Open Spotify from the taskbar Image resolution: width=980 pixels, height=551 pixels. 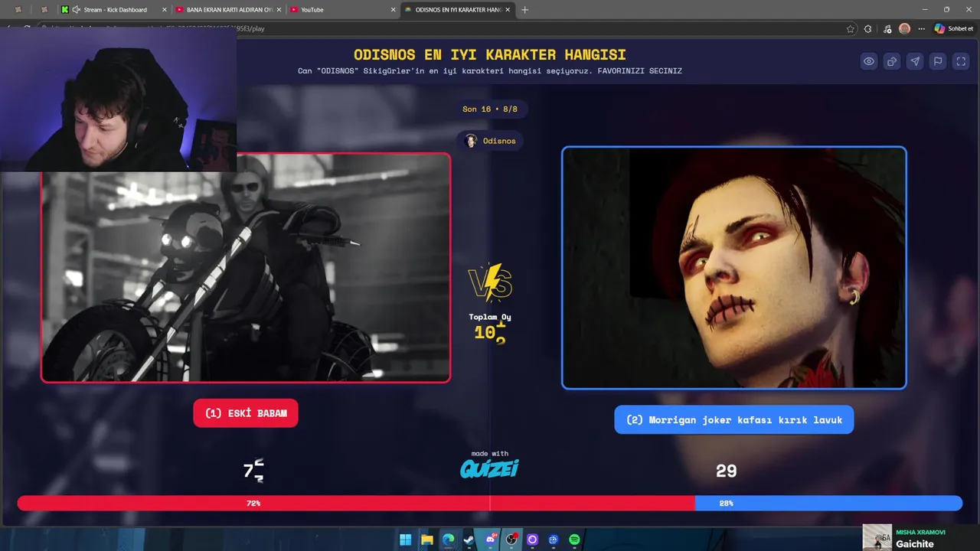[574, 540]
